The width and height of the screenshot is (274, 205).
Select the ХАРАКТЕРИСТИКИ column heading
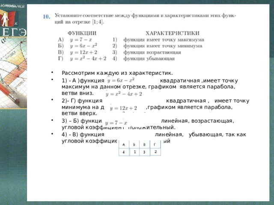pyautogui.click(x=173, y=33)
